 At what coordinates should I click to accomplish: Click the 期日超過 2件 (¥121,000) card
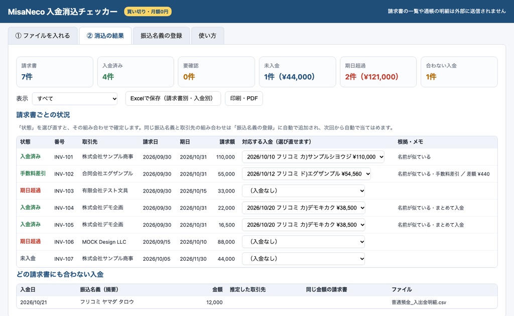point(378,72)
